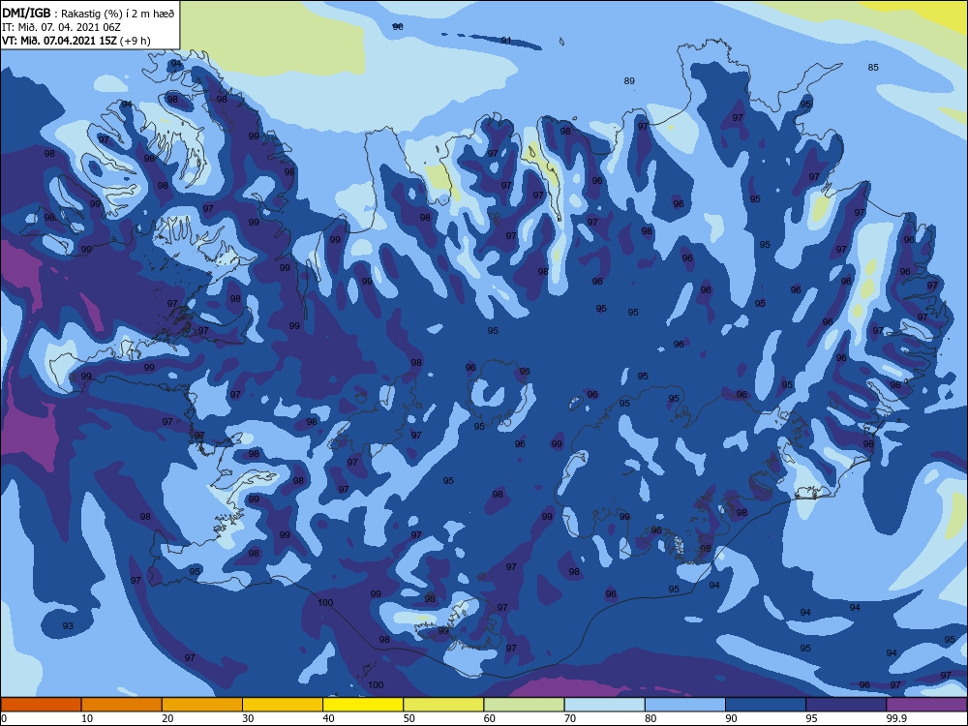Click the '93' humidity value on the map
968x726 pixels.
point(68,626)
